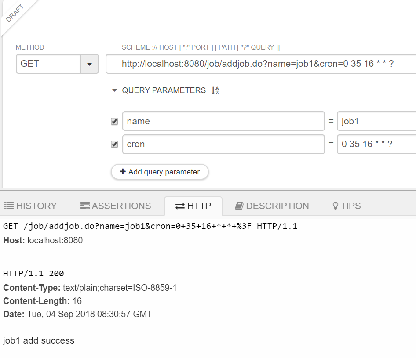The image size is (416, 358).
Task: Add a new query parameter
Action: click(160, 172)
